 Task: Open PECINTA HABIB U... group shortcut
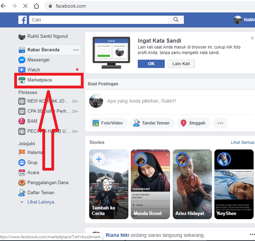click(x=48, y=131)
